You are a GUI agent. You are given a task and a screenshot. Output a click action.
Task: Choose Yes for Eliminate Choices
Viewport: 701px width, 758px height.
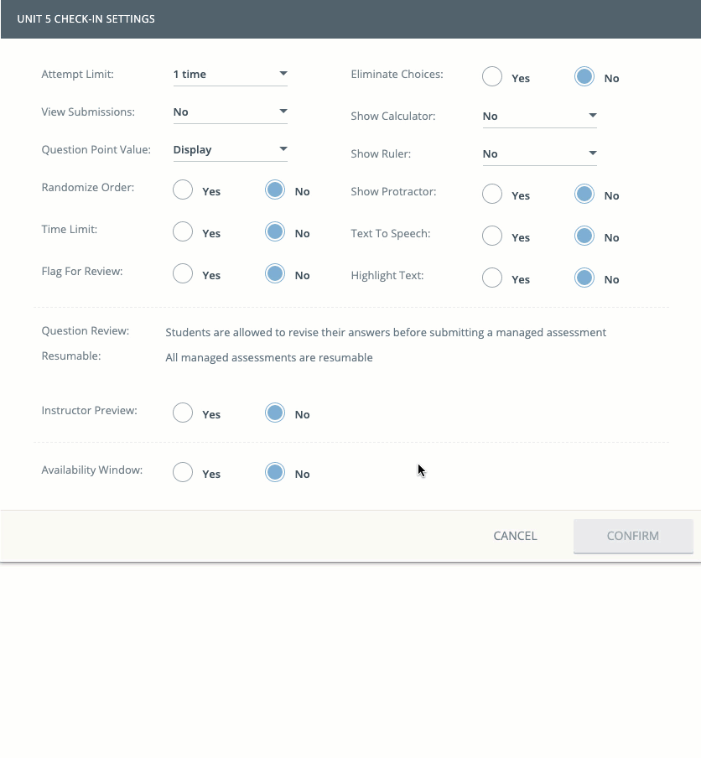(492, 77)
